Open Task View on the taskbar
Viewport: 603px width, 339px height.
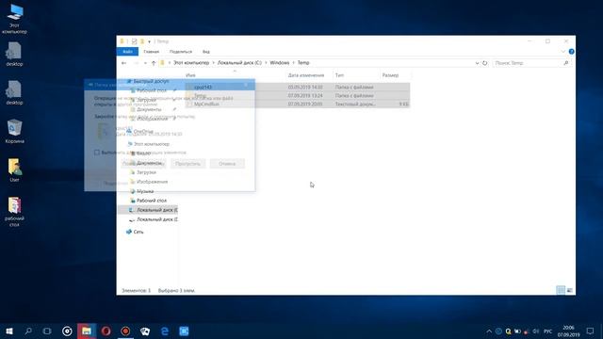47,331
